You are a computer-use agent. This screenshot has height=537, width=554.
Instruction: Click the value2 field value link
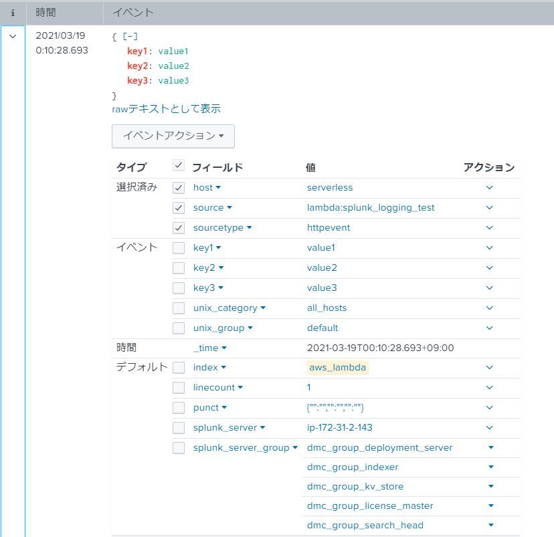(x=322, y=268)
